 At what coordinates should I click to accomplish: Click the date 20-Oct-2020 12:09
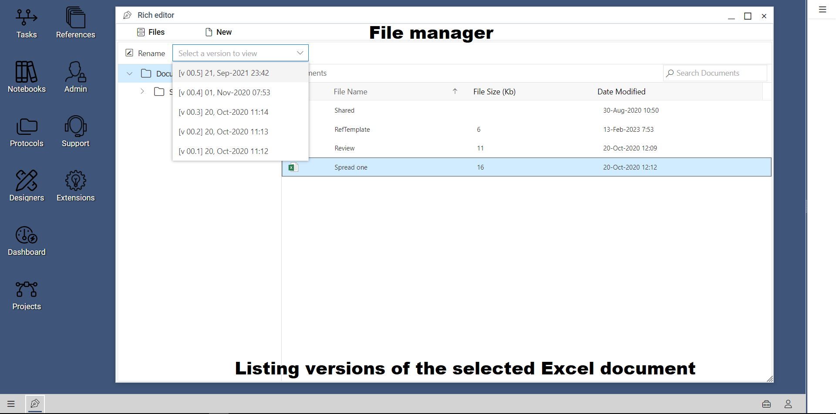(630, 148)
